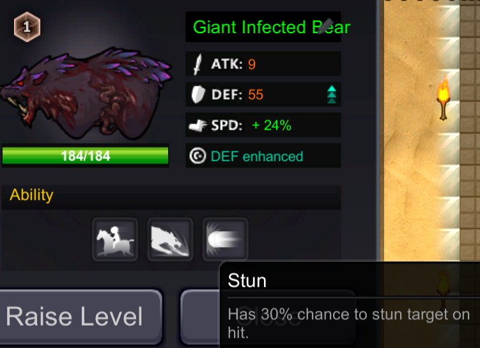
Task: Click the Raise Level button
Action: [x=81, y=317]
